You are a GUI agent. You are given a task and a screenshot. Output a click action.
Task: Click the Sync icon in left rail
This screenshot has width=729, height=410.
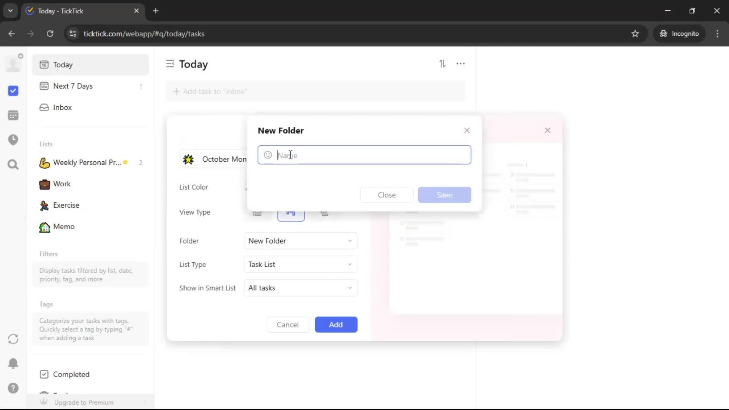(x=13, y=339)
